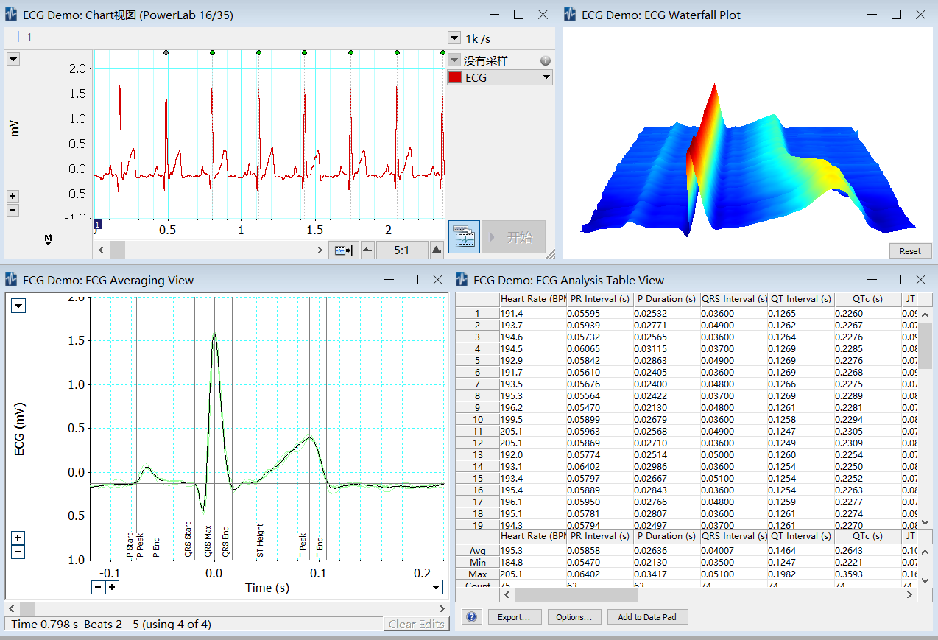Open Averaging View bottom-right time axis menu
The height and width of the screenshot is (640, 938).
click(436, 587)
